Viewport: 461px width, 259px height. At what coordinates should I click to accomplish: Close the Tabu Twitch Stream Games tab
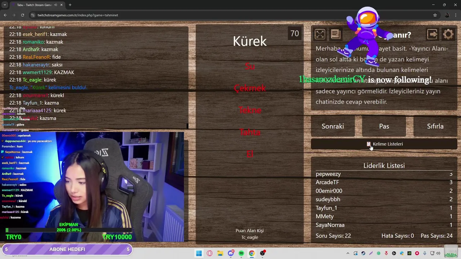pos(61,5)
